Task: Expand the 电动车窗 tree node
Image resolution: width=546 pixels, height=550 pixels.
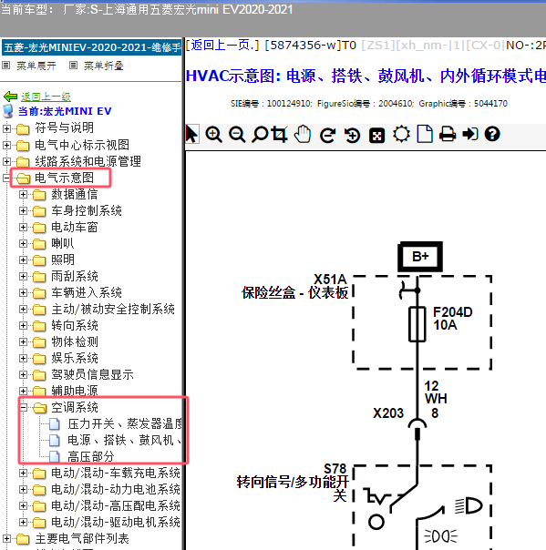Action: click(23, 227)
